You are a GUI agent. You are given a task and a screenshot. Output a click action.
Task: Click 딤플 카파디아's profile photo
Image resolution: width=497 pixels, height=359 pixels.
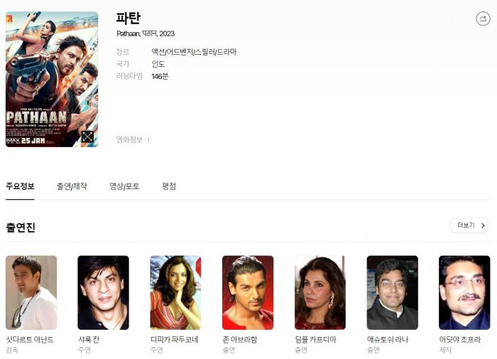320,293
